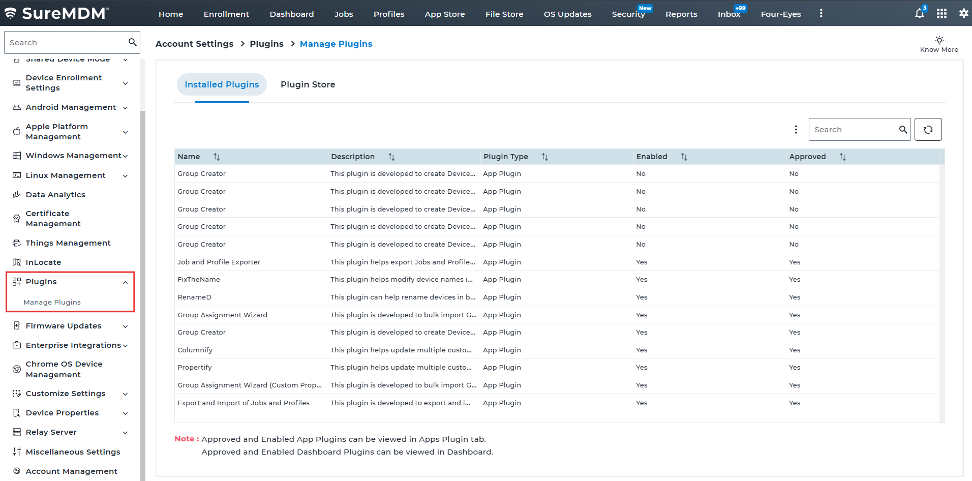Open the Security menu
The width and height of the screenshot is (972, 481).
[x=628, y=14]
